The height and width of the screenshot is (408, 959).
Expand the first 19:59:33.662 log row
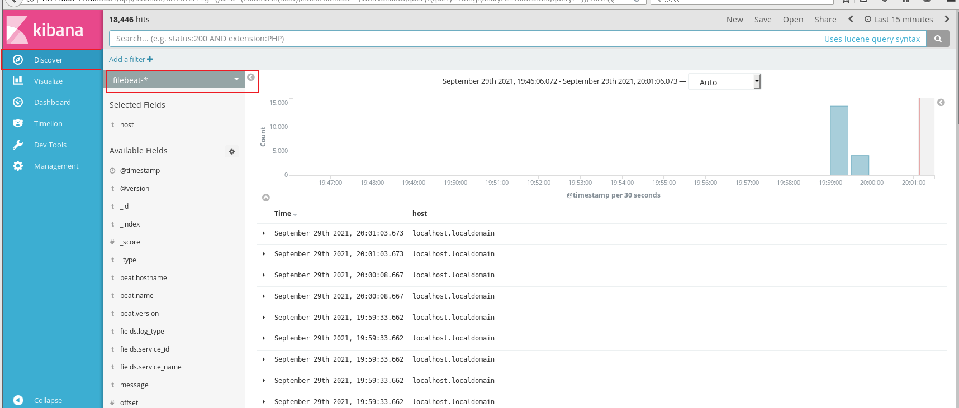click(263, 318)
